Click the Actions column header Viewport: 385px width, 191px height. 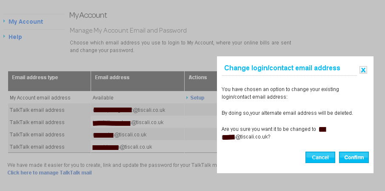(x=198, y=78)
